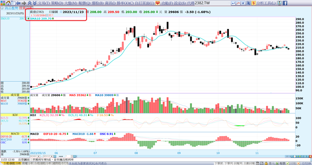
Task: Jump to next stock with double down arrows
Action: click(x=34, y=3)
